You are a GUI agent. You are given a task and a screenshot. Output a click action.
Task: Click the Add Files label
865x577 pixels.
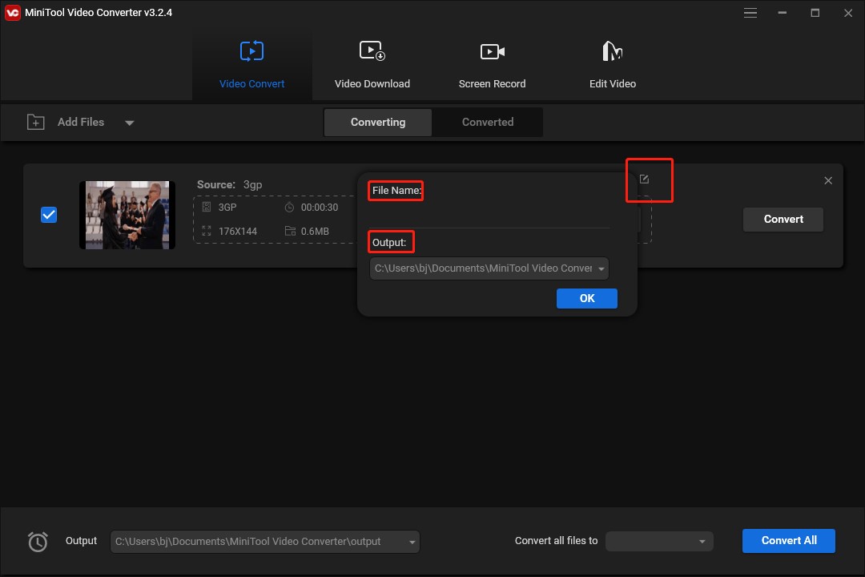pos(81,122)
